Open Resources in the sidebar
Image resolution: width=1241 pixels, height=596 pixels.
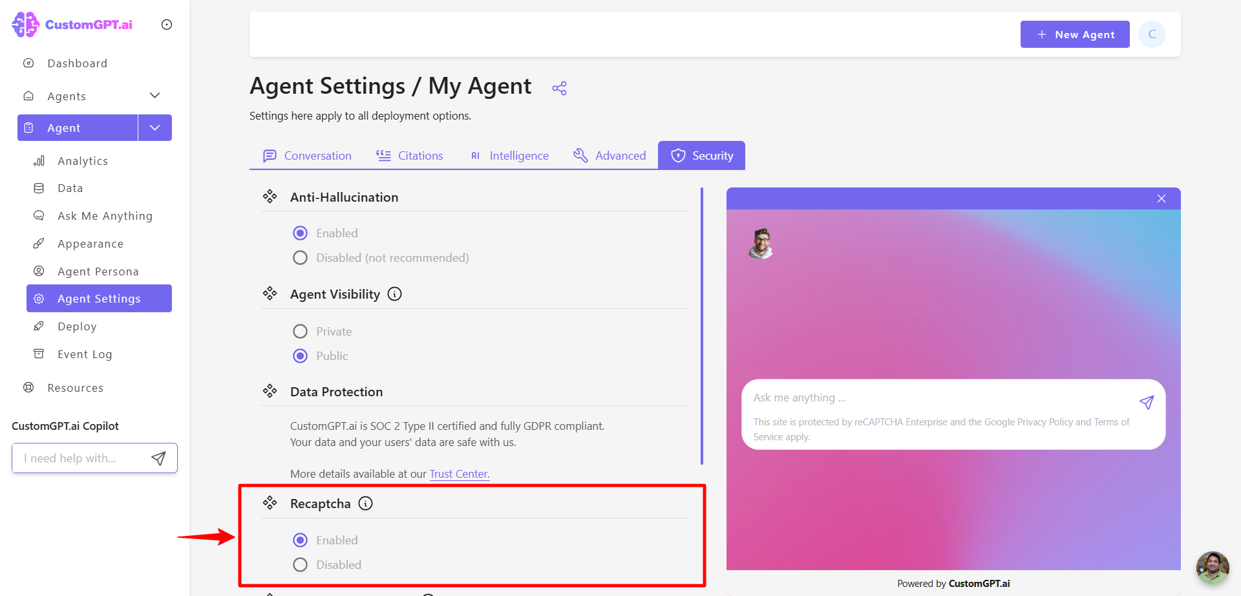[x=75, y=388]
